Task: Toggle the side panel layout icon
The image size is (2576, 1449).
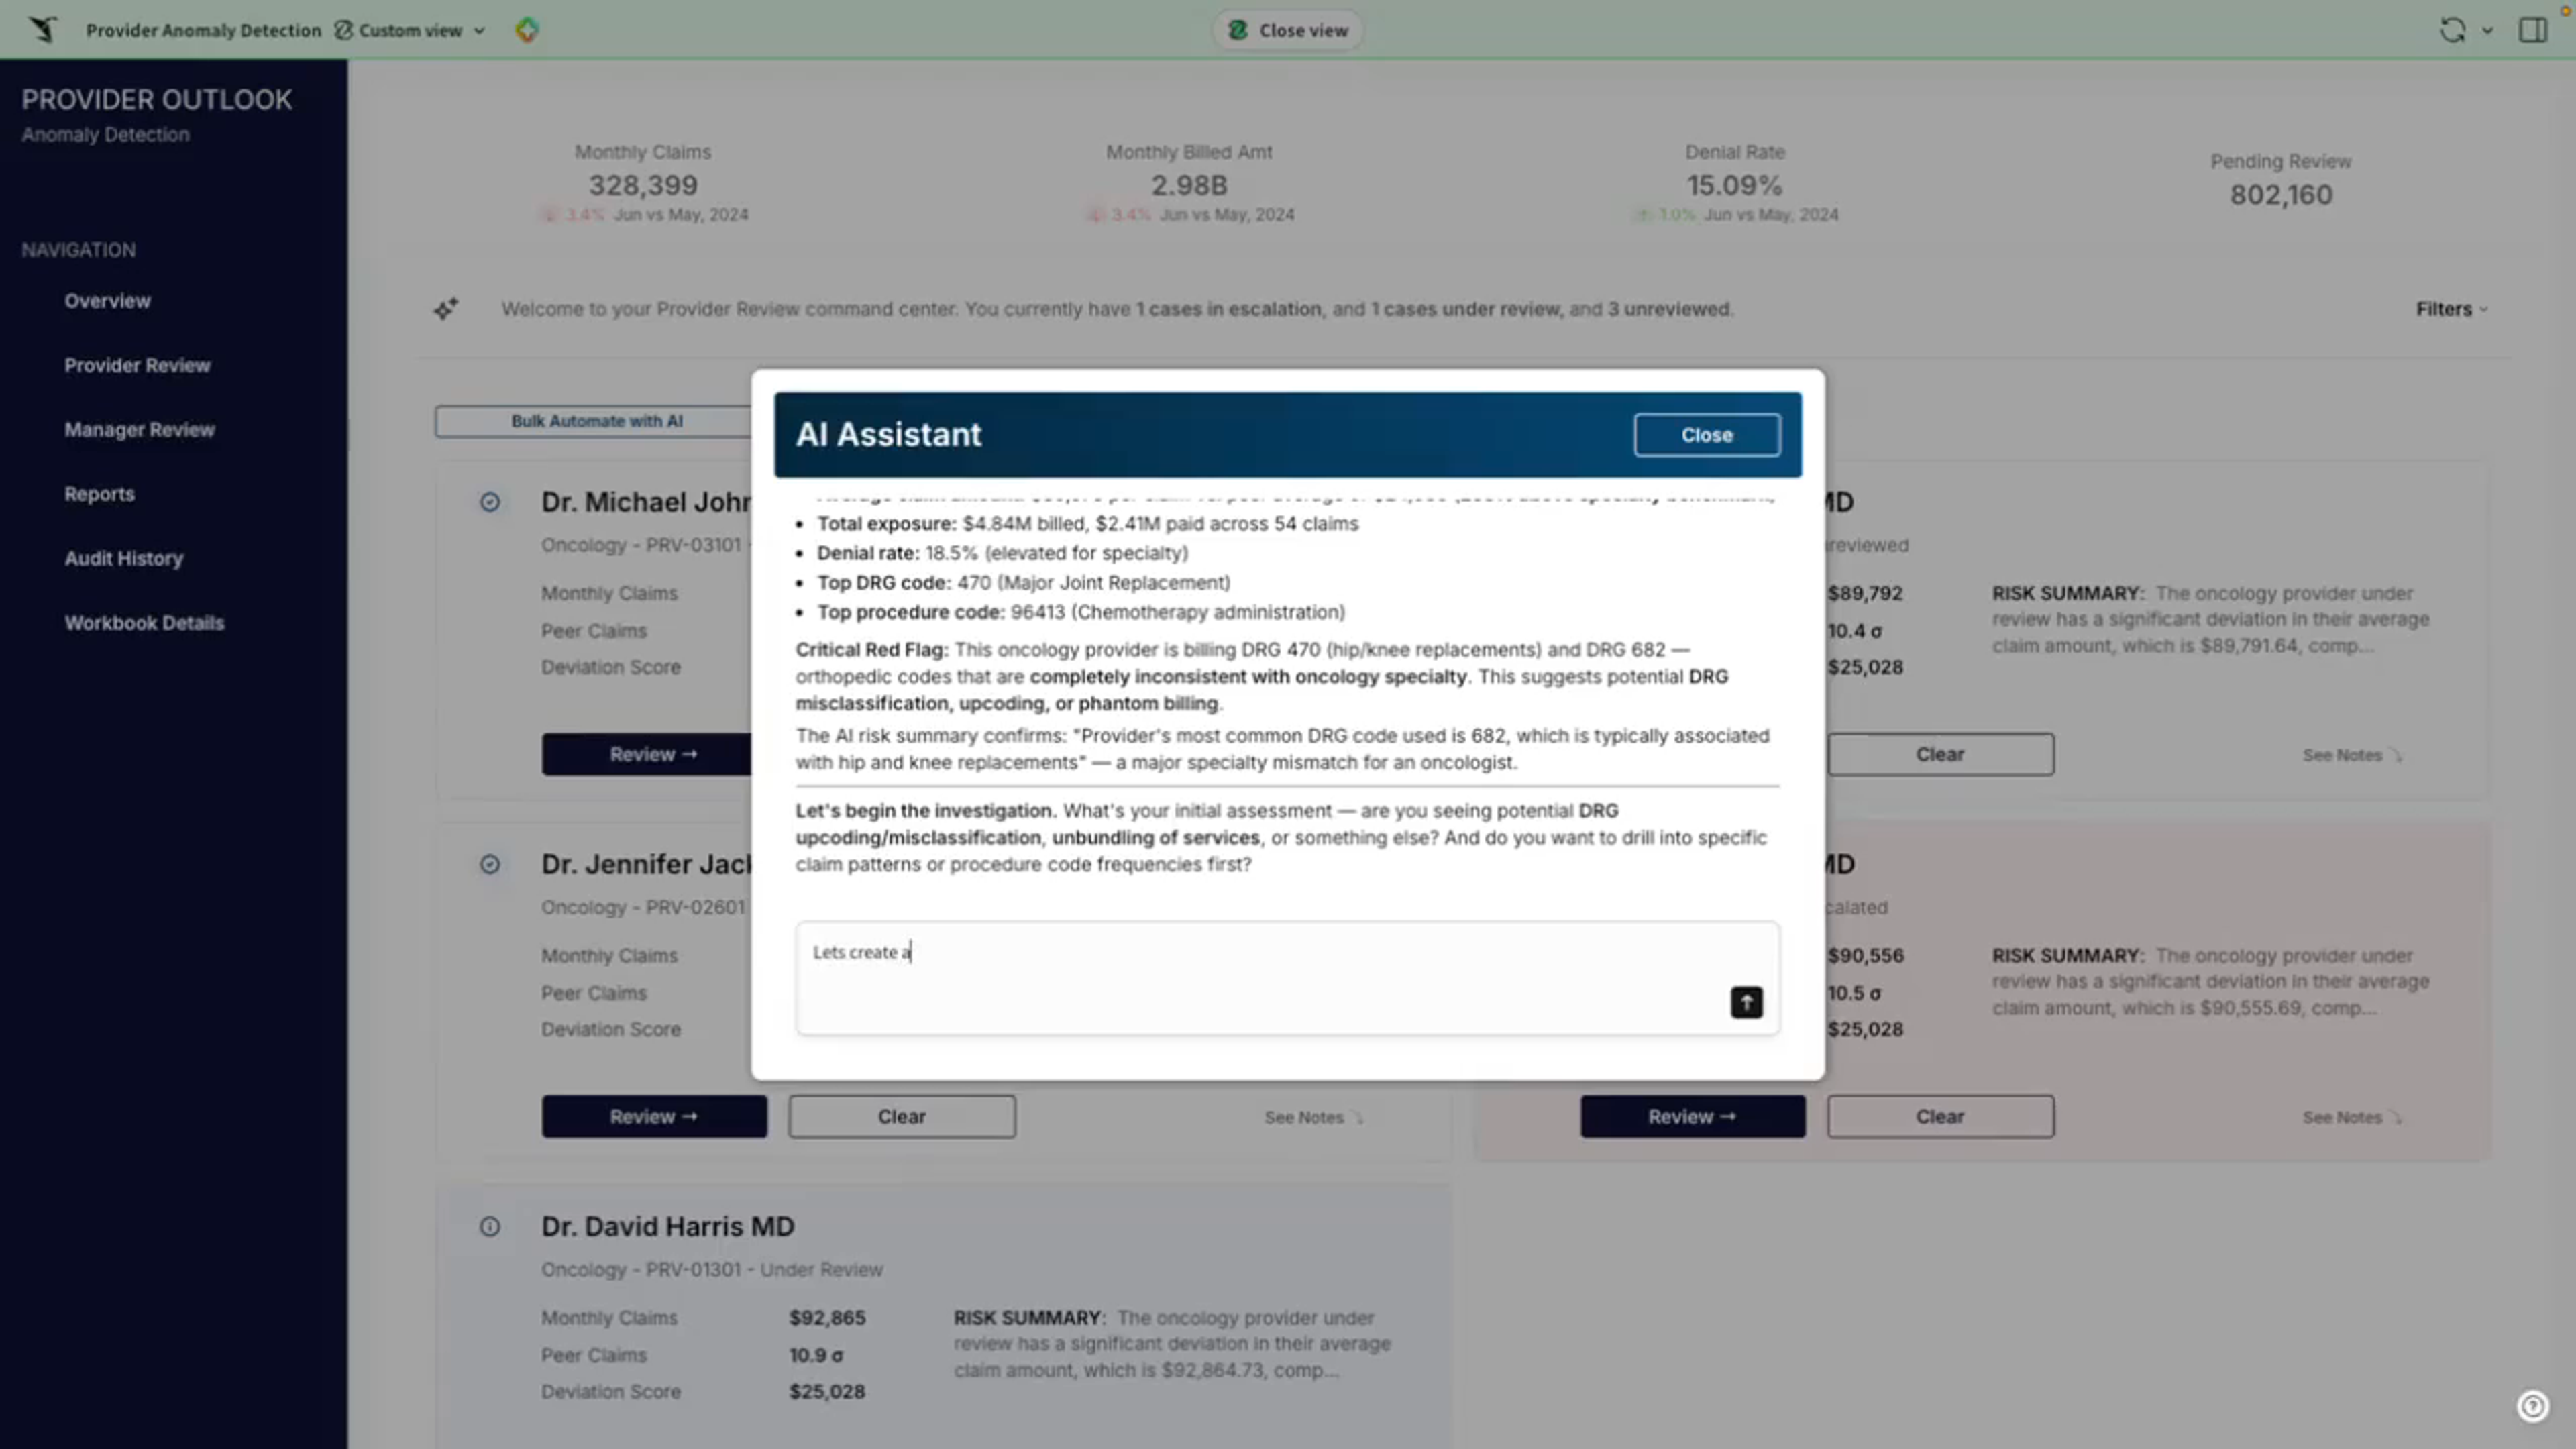Action: [2533, 30]
